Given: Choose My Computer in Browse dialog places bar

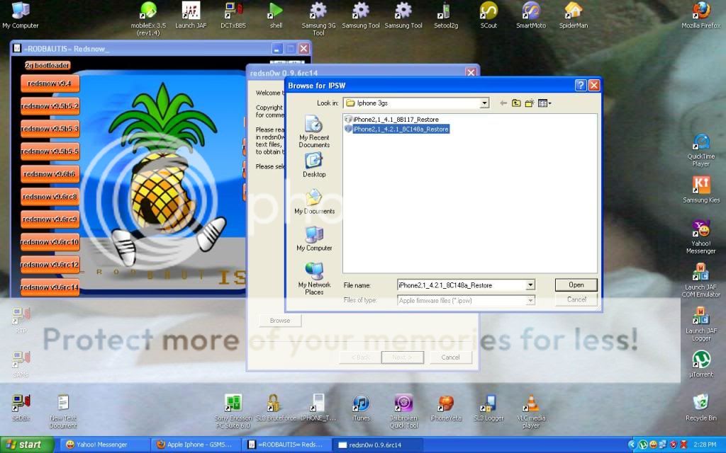Looking at the screenshot, I should tap(314, 239).
